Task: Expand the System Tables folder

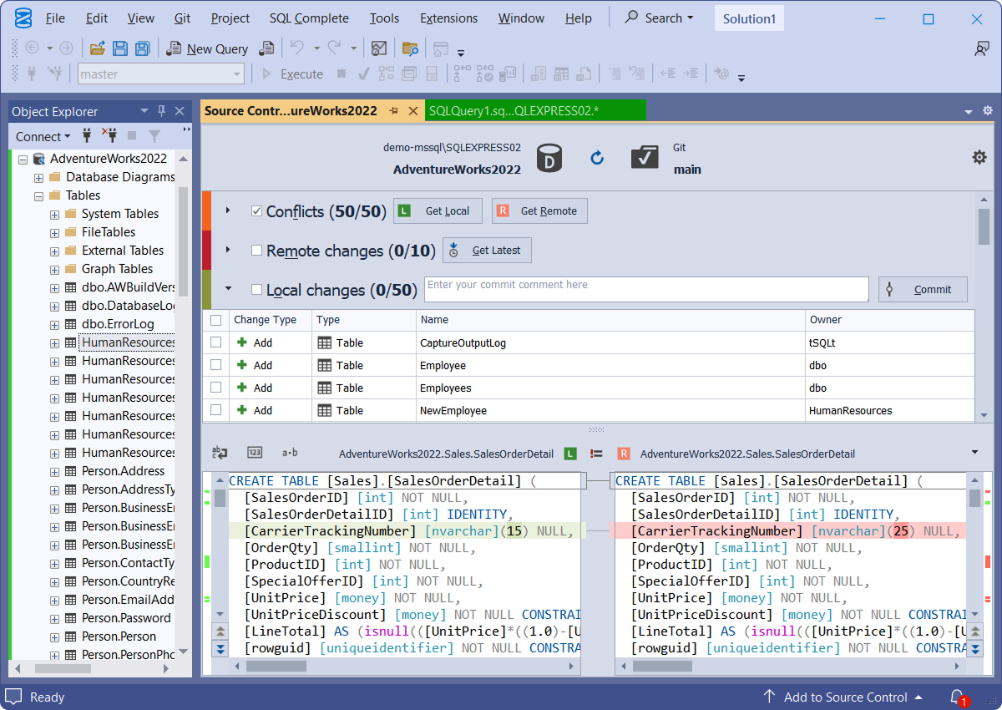Action: coord(54,214)
